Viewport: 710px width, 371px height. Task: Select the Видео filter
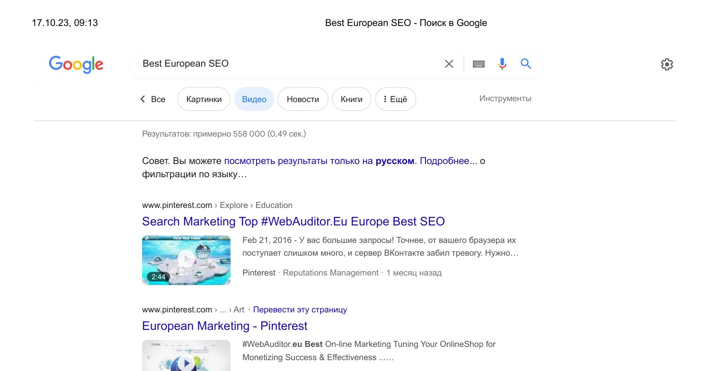254,99
